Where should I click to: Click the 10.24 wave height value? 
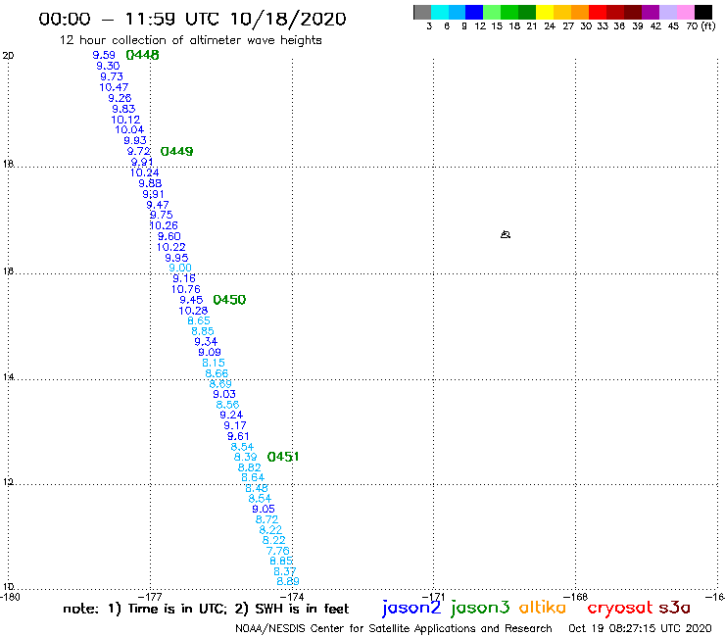tap(144, 172)
